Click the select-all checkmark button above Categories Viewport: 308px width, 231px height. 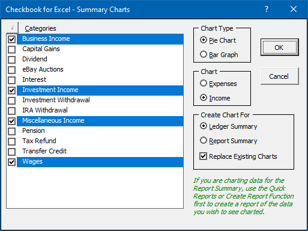pos(12,28)
